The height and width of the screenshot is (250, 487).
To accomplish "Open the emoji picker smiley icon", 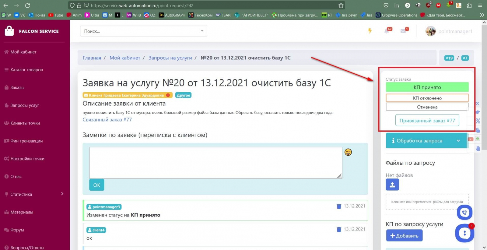I will point(348,152).
